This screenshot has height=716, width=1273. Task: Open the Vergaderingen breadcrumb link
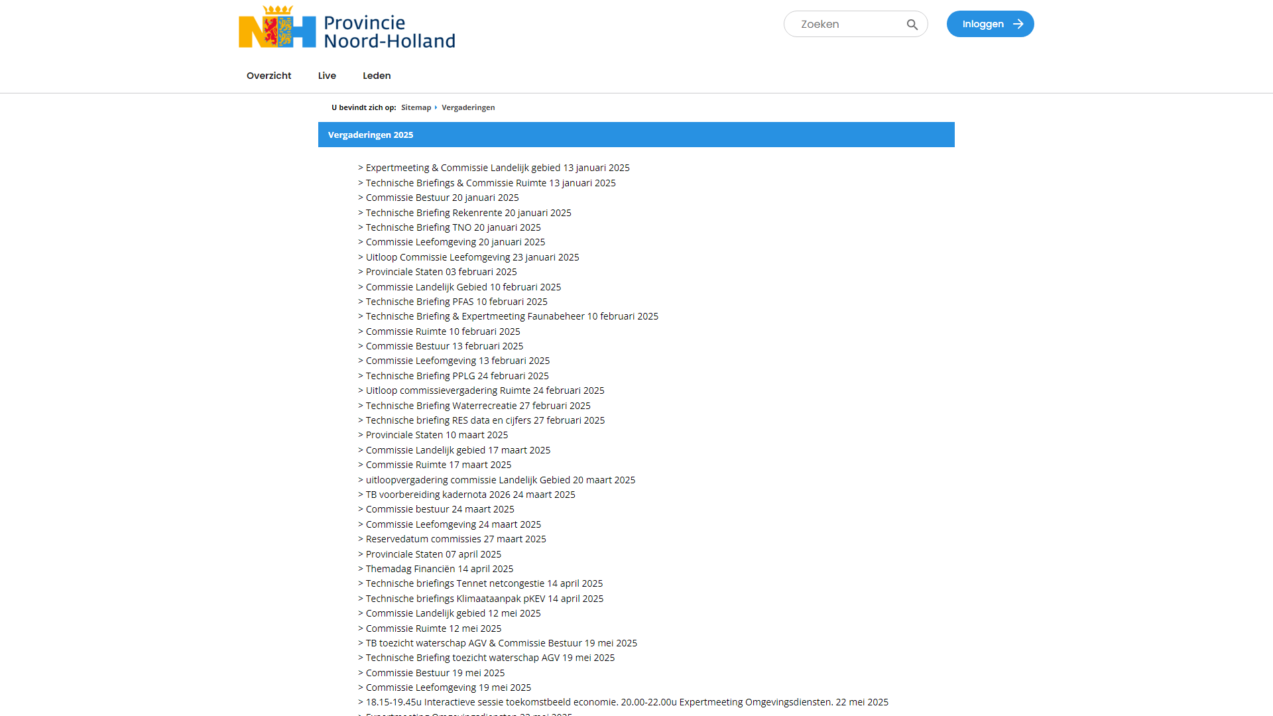[468, 107]
